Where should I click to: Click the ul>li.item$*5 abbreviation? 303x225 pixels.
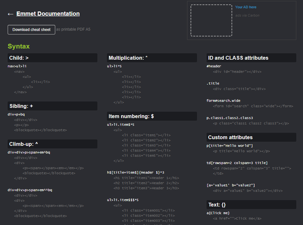(121, 125)
